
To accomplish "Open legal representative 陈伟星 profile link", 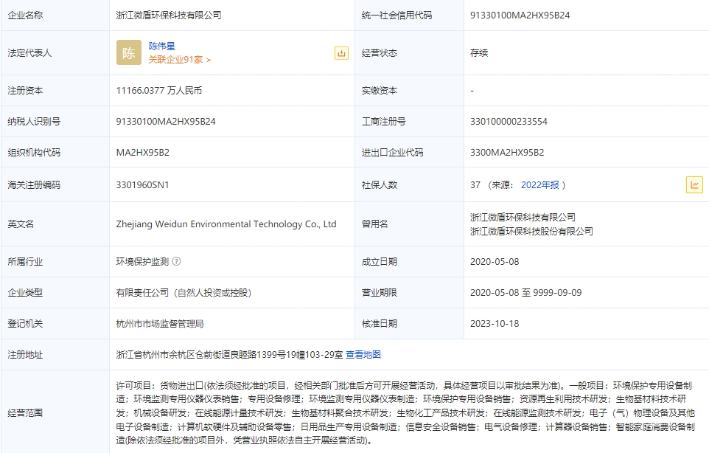I will [161, 46].
